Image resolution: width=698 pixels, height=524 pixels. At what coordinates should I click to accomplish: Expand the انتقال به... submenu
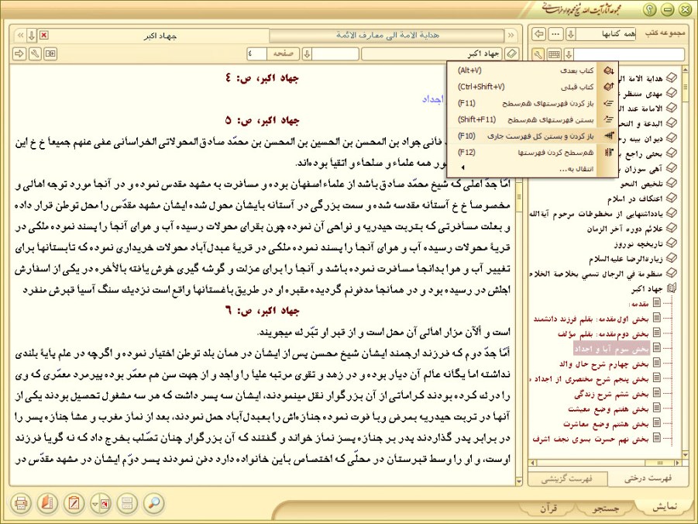pos(532,168)
